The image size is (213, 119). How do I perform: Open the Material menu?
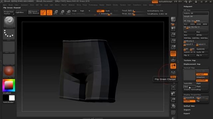(72, 5)
